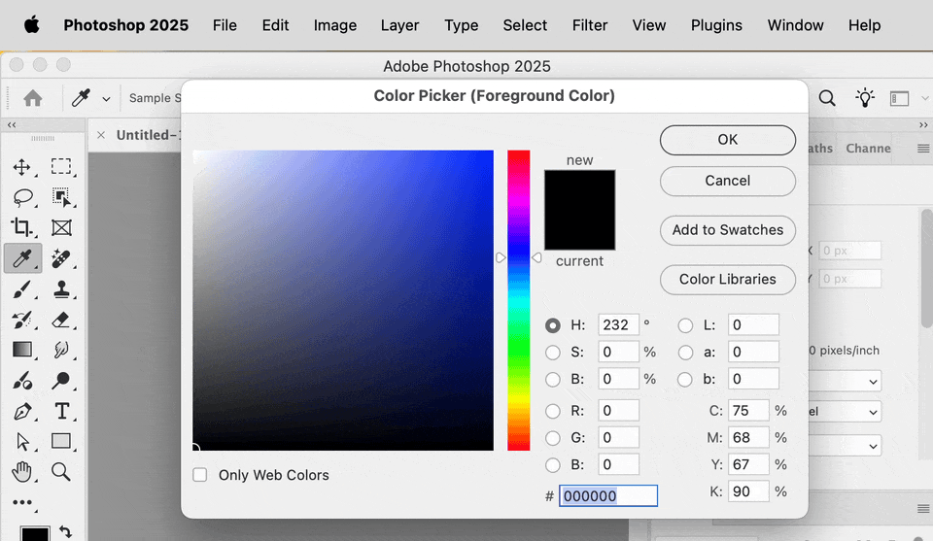Select the Lab L radio button
This screenshot has height=541, width=933.
coord(685,325)
